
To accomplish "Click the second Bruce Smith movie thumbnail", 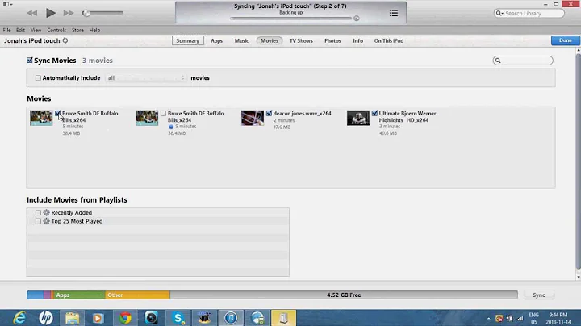I will pyautogui.click(x=147, y=118).
